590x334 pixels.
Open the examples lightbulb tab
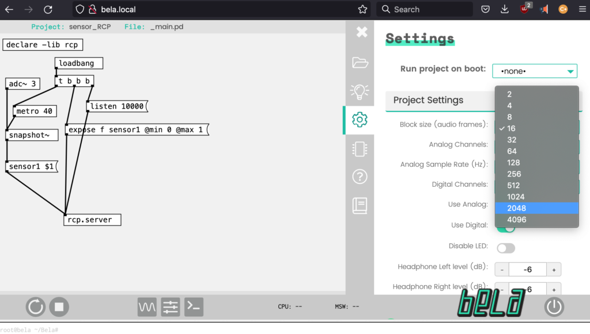(x=360, y=91)
